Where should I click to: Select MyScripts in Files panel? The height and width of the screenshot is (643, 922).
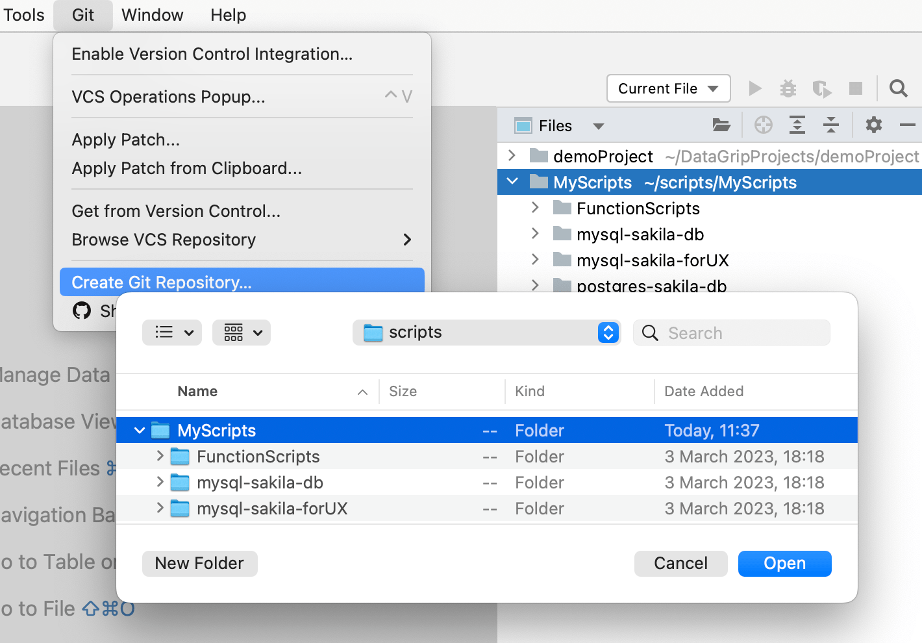(710, 182)
